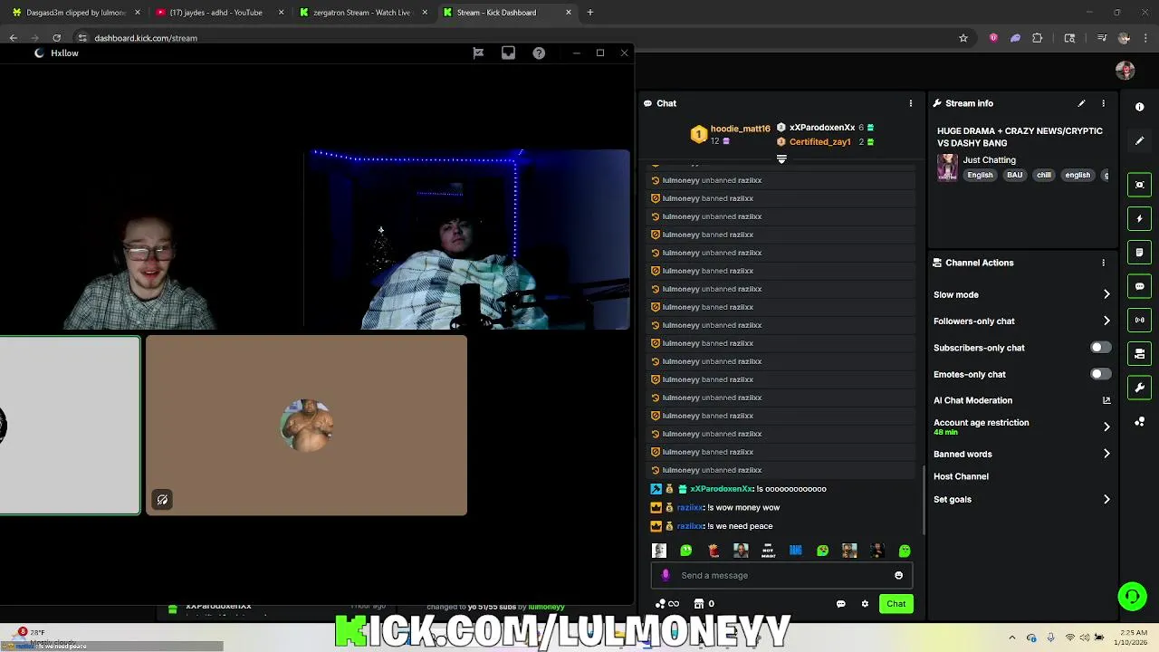The width and height of the screenshot is (1159, 652).
Task: Expand Followers-only chat options
Action: tap(1106, 321)
